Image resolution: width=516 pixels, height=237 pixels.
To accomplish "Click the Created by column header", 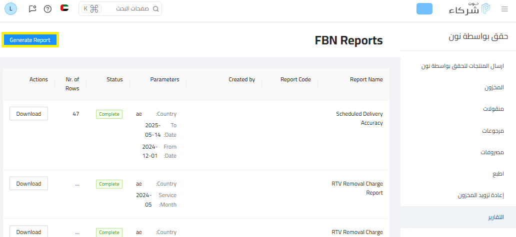I will pyautogui.click(x=242, y=79).
